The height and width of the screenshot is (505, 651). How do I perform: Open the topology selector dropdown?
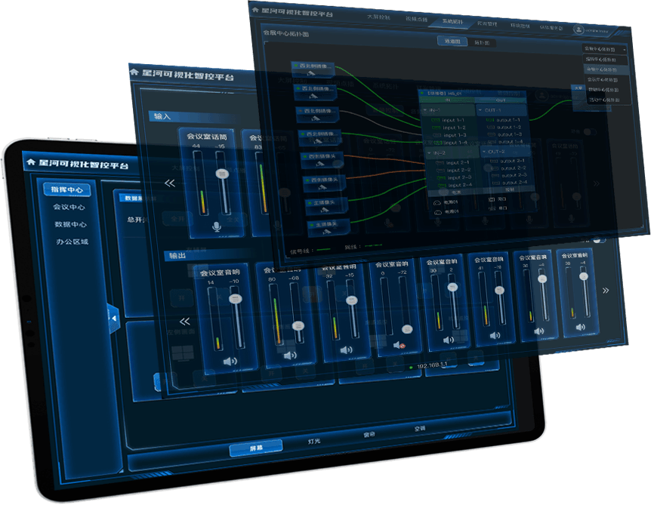[604, 49]
